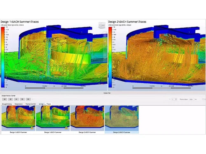
Task: Click the view cube in Design 1 viewport
Action: [102, 25]
